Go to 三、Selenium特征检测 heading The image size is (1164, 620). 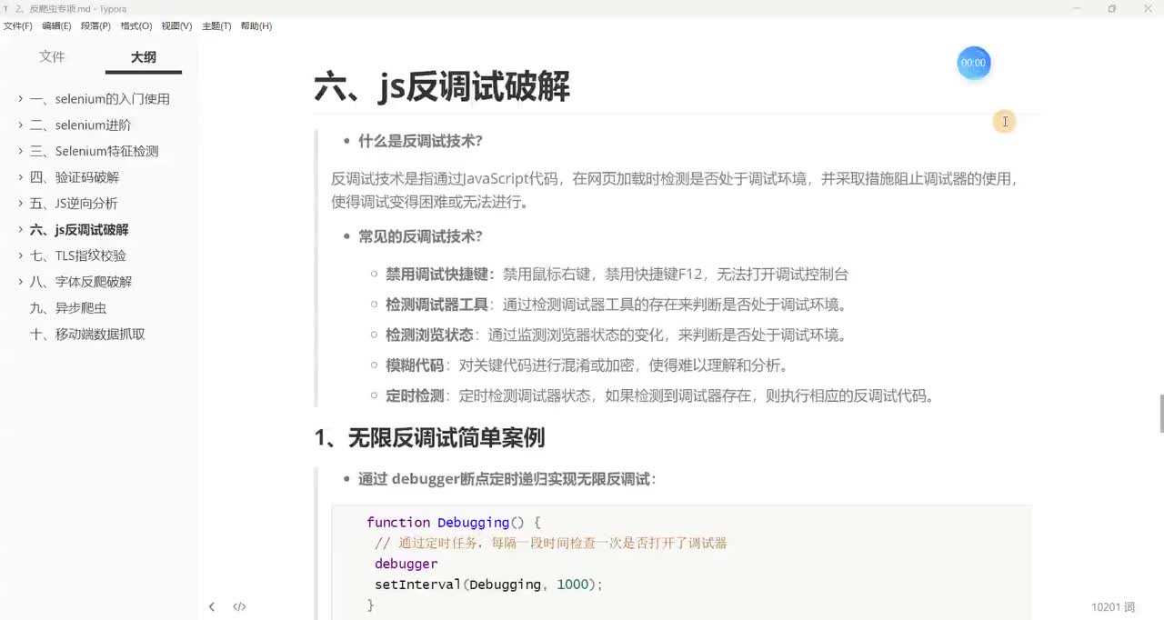(95, 152)
